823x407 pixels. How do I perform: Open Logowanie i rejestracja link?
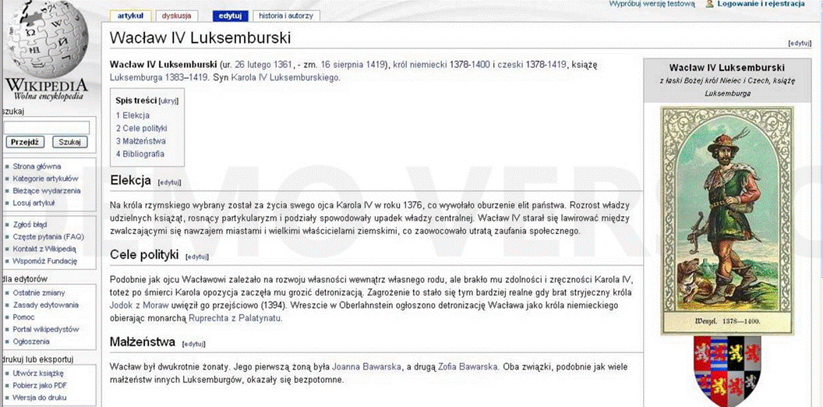click(761, 4)
